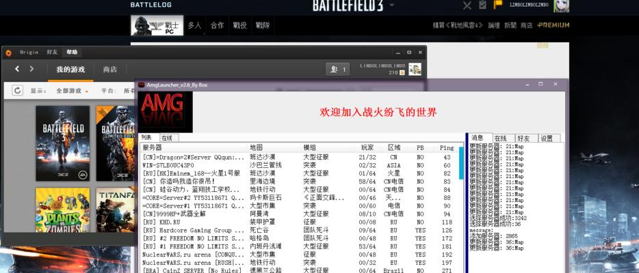
Task: Select Titanfall game tile in Origin
Action: click(116, 210)
